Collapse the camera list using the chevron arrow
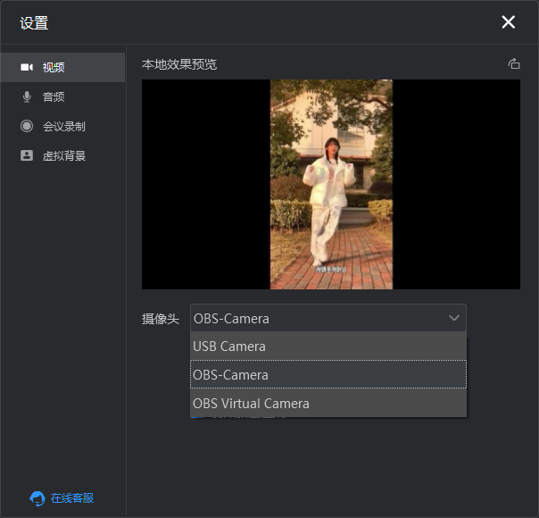The height and width of the screenshot is (518, 539). (x=453, y=318)
